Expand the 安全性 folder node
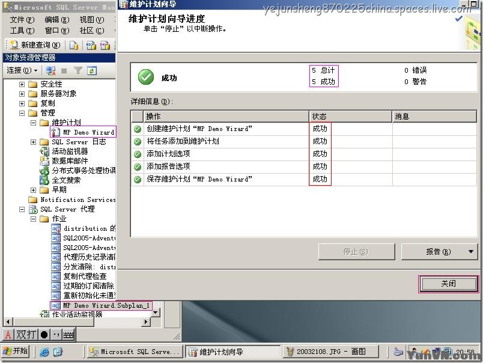Image resolution: width=483 pixels, height=363 pixels. click(22, 84)
